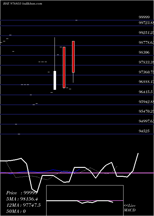This screenshot has height=216, width=154.
Task: Click the taller red candlestick body
Action: point(64,67)
